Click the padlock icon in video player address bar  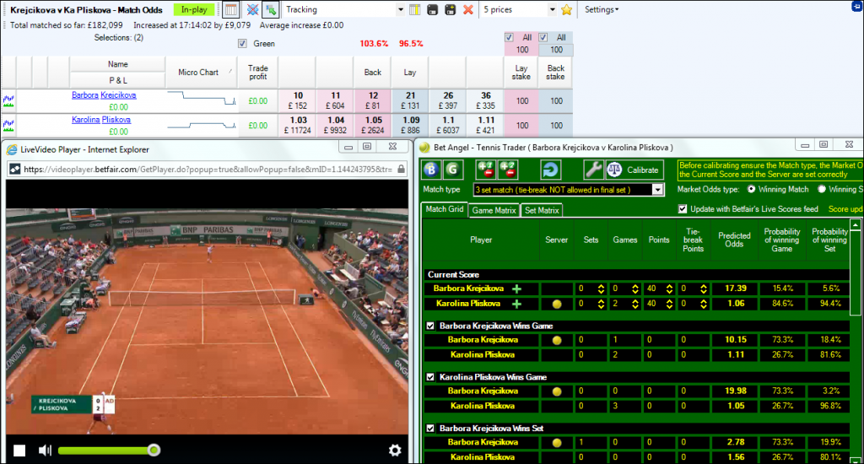tap(401, 170)
